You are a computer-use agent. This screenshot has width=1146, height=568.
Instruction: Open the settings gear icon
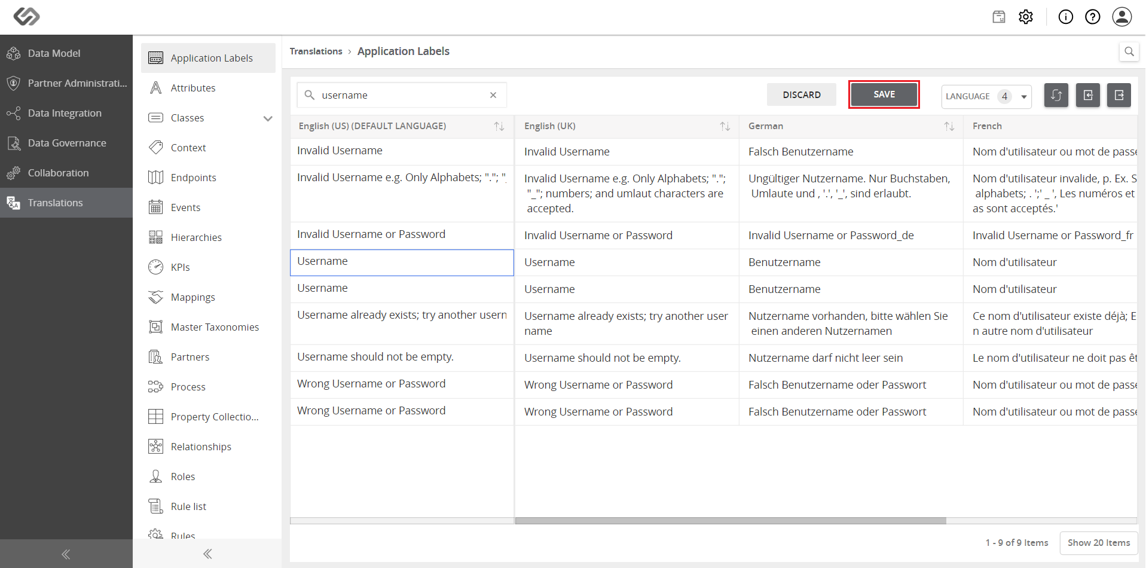coord(1026,17)
